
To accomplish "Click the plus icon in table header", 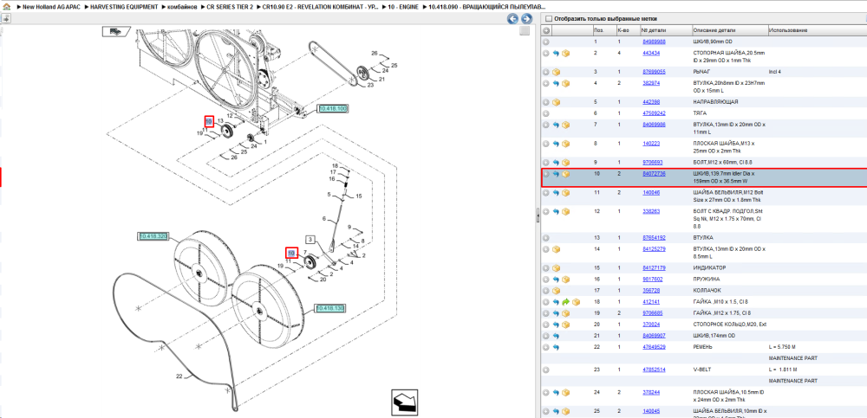I will pos(546,30).
